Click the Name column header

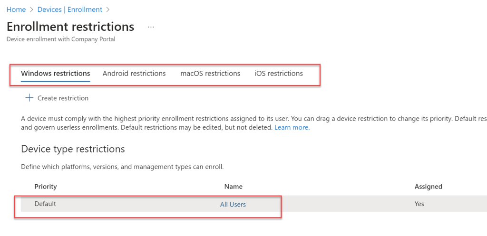coord(233,187)
